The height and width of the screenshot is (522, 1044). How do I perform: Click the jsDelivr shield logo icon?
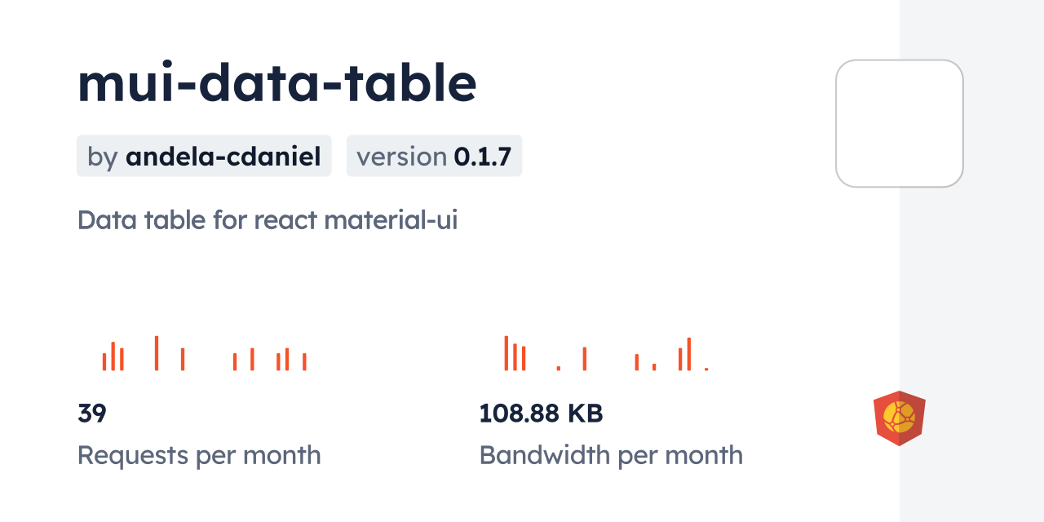coord(899,418)
